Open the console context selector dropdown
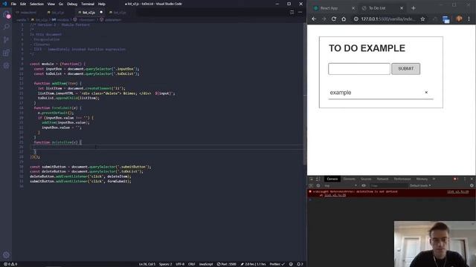This screenshot has width=476, height=267. tap(341, 185)
